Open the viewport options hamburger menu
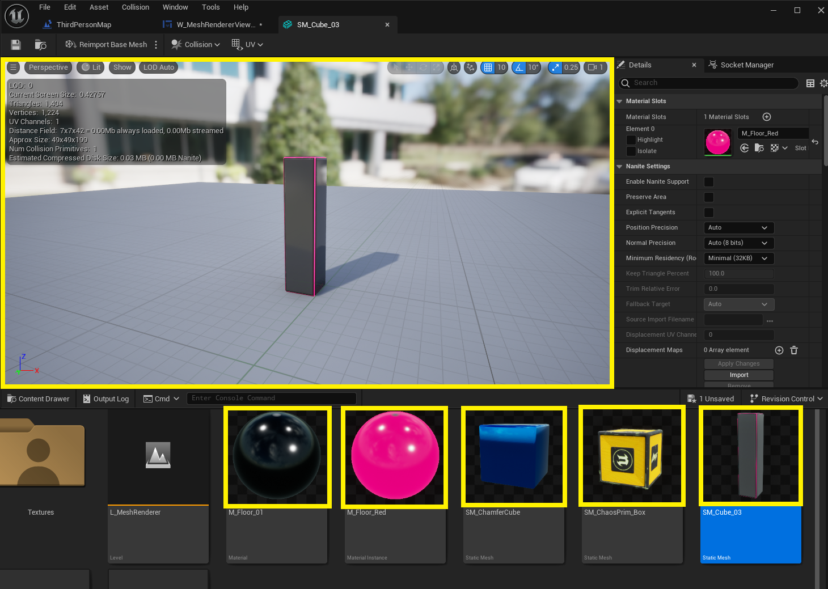Screen dimensions: 828x589 pyautogui.click(x=13, y=67)
